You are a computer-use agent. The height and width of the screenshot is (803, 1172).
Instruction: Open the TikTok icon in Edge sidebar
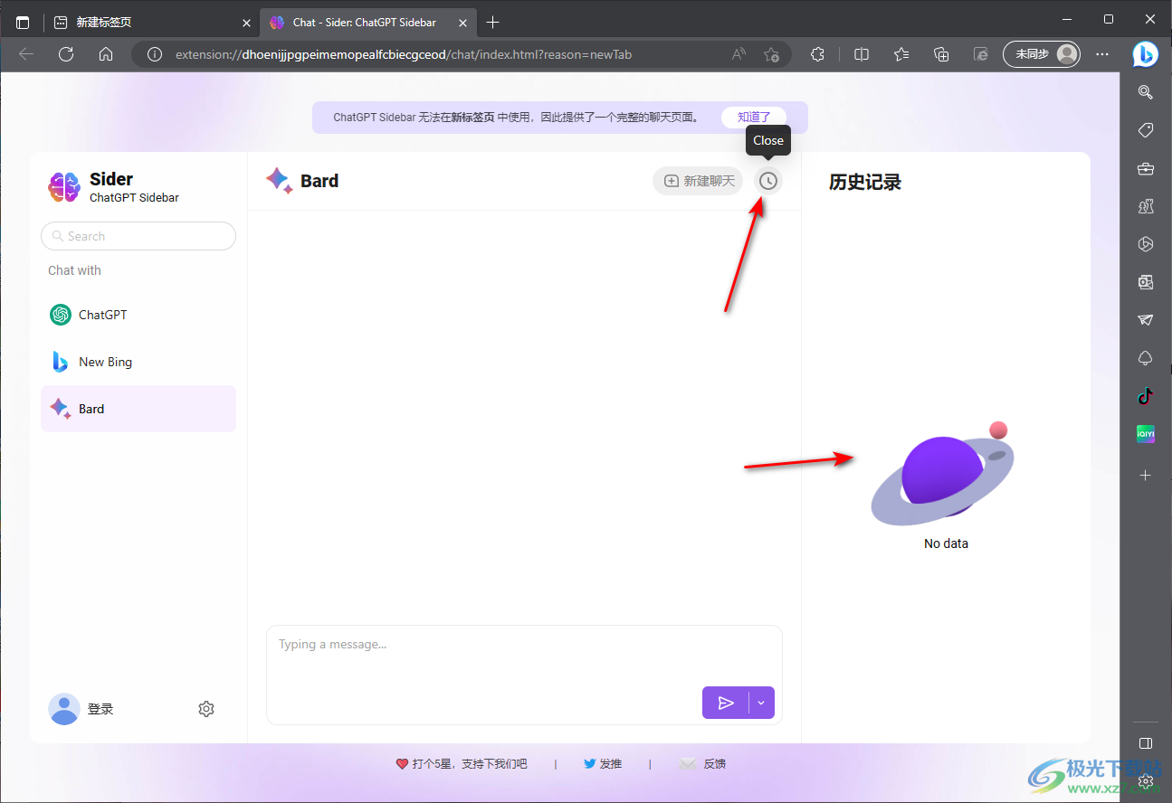click(x=1146, y=396)
